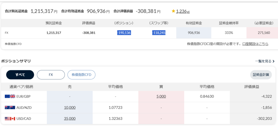This screenshot has width=278, height=126.
Task: Click the 証拠金維持率 333% cell
Action: [229, 33]
